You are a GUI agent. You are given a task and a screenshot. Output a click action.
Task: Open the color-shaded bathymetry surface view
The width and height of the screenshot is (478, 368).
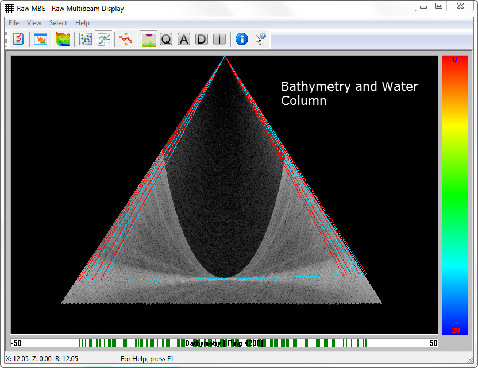coord(63,39)
